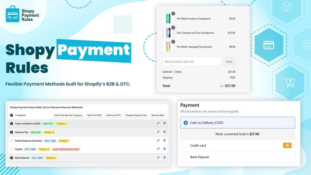The image size is (311, 175).
Task: Click the $27.00 total amount
Action: coord(230,86)
